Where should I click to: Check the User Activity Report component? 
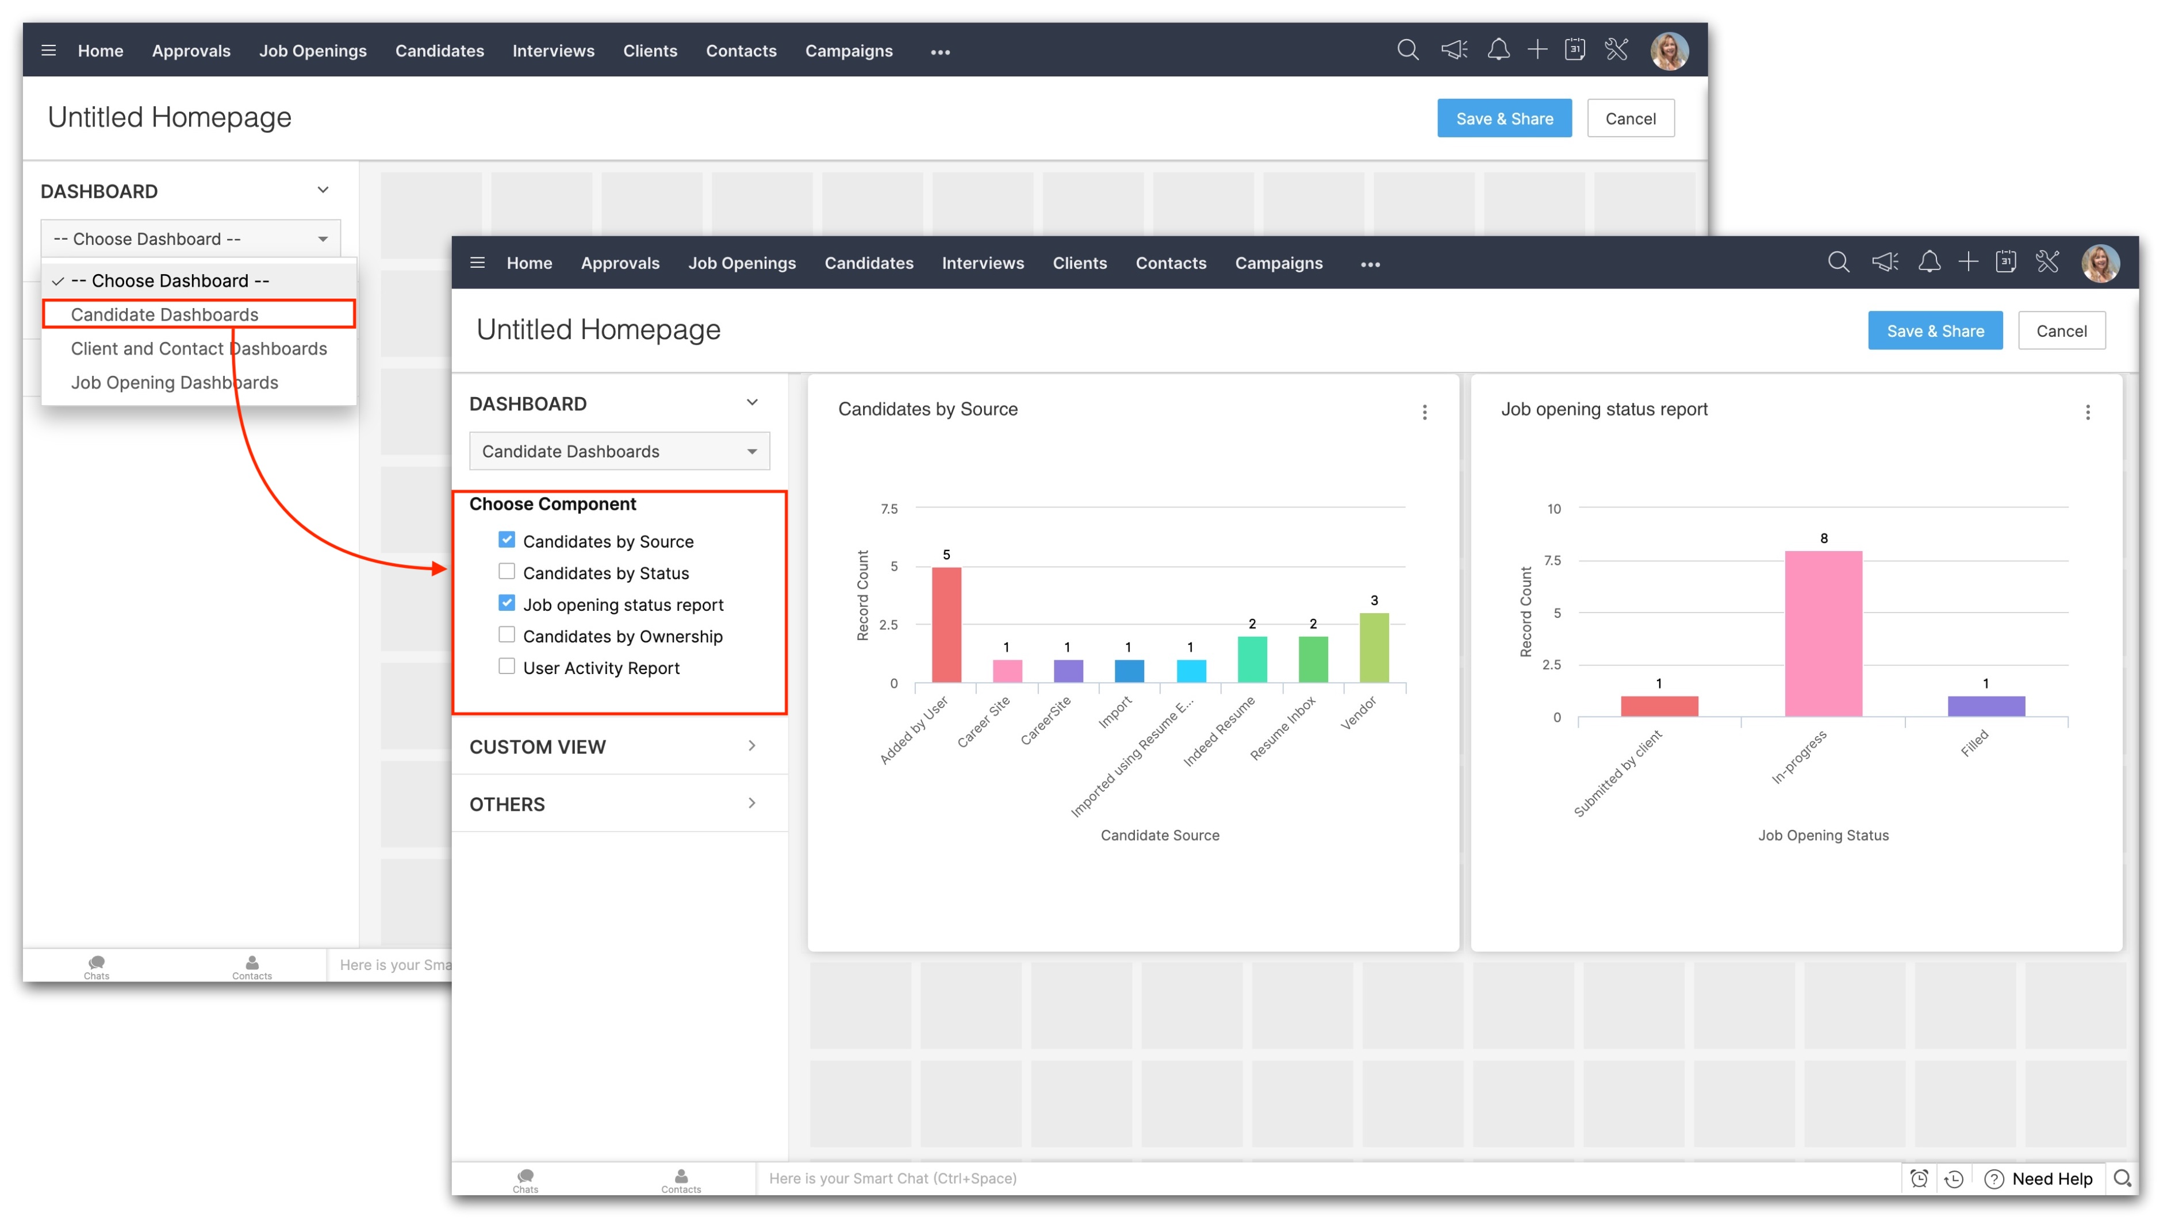[x=507, y=666]
